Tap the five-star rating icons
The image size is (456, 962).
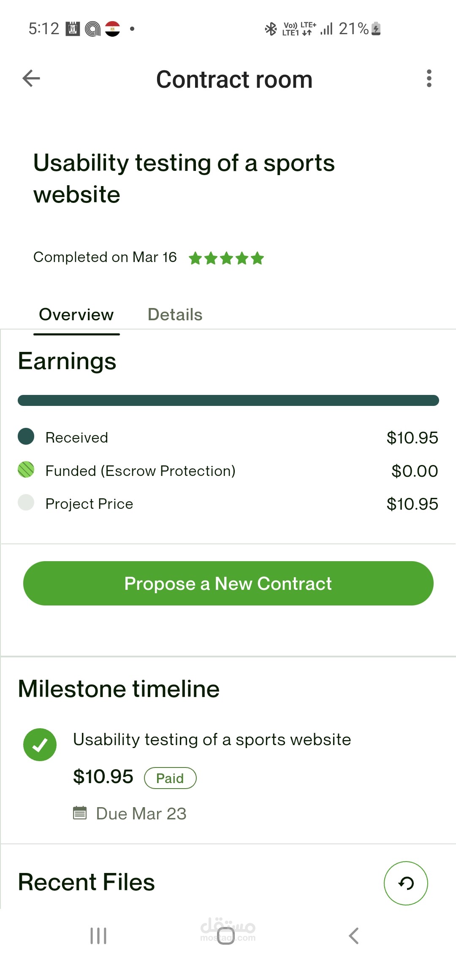pyautogui.click(x=226, y=258)
